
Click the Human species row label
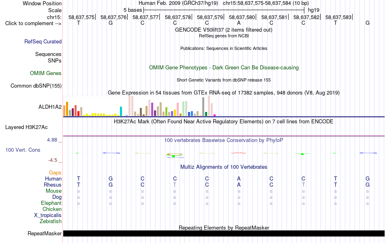coord(53,178)
